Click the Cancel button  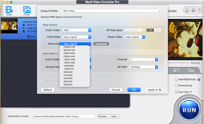(x=116, y=90)
